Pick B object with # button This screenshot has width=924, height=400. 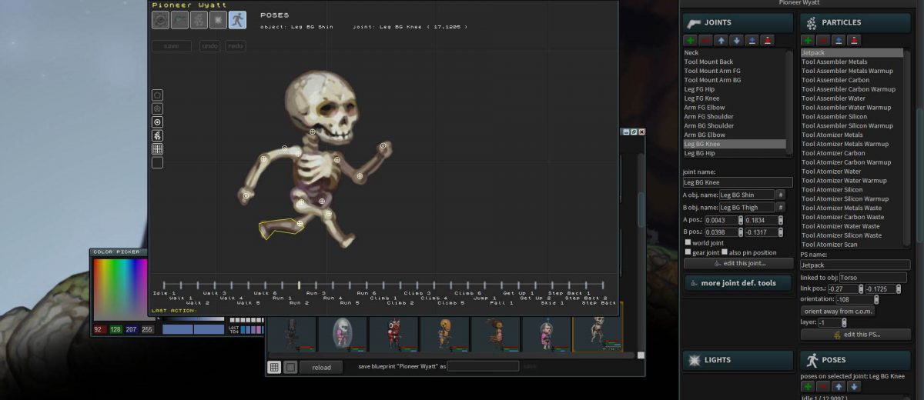pos(780,208)
